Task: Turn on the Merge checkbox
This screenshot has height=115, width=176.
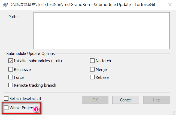Action: [x=92, y=70]
